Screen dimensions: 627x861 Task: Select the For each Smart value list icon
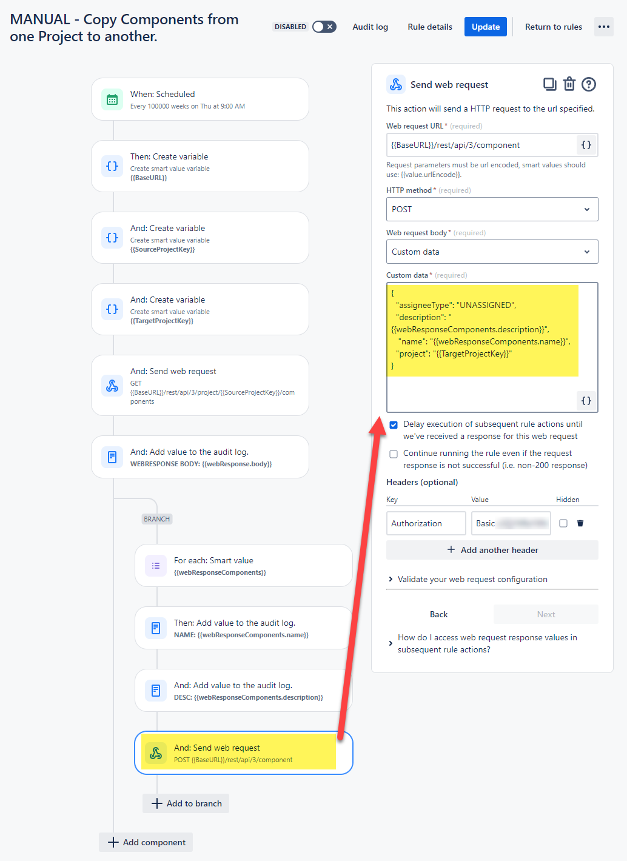coord(156,565)
